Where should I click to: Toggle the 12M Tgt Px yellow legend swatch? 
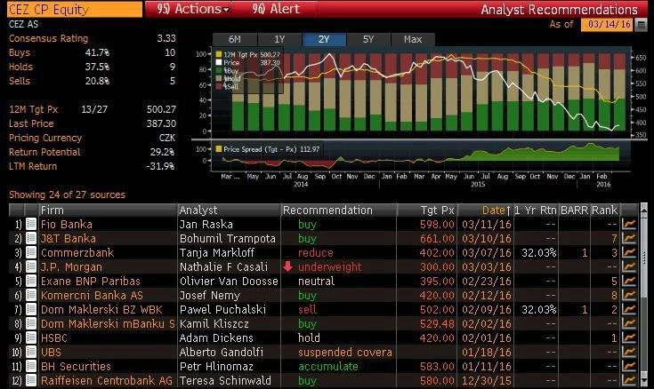click(x=219, y=54)
